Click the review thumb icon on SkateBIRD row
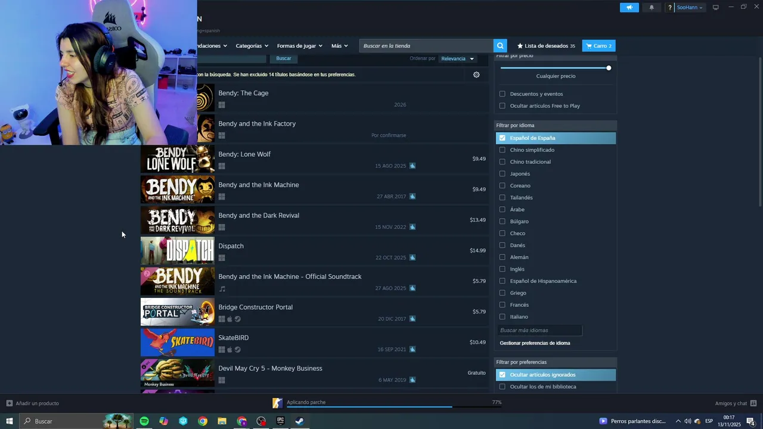763x429 pixels. (x=412, y=349)
